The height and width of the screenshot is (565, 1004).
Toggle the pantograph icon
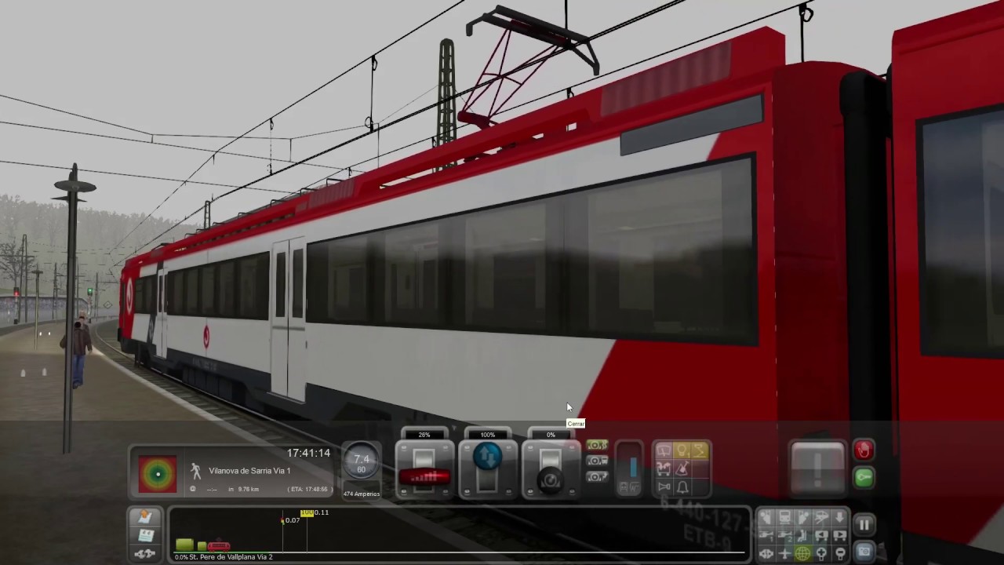[x=700, y=450]
